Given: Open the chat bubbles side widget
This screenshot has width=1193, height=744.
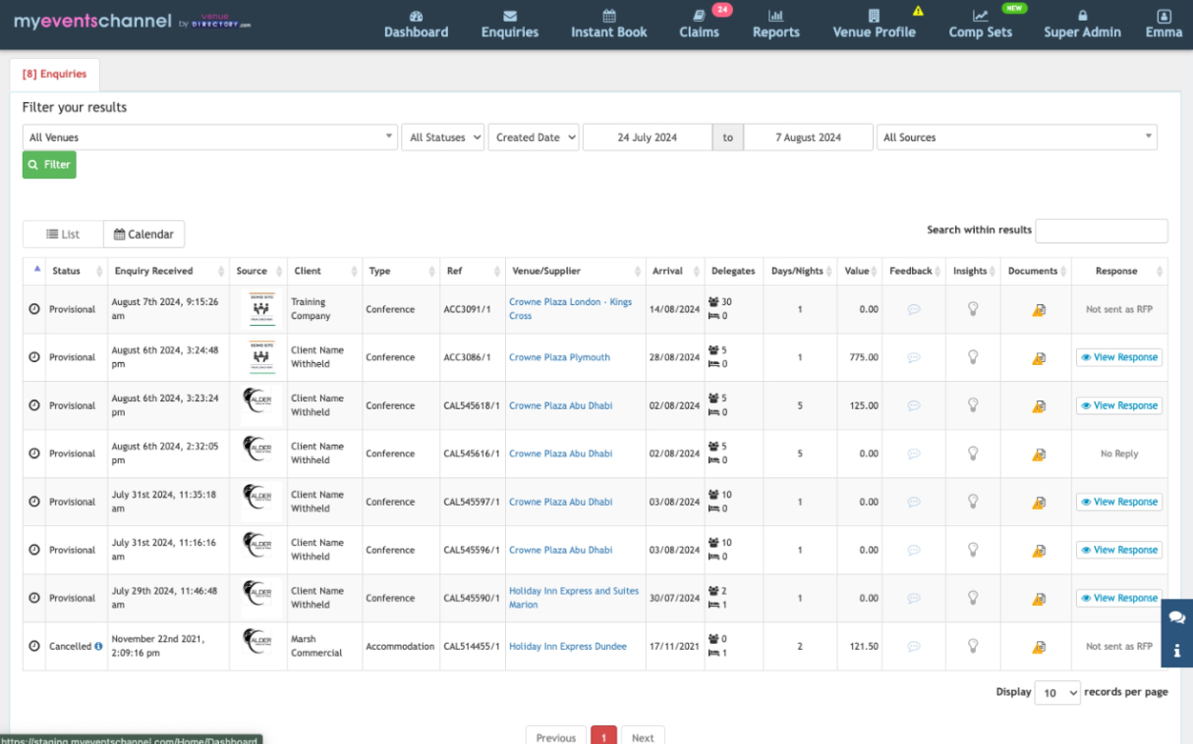Looking at the screenshot, I should (x=1177, y=617).
